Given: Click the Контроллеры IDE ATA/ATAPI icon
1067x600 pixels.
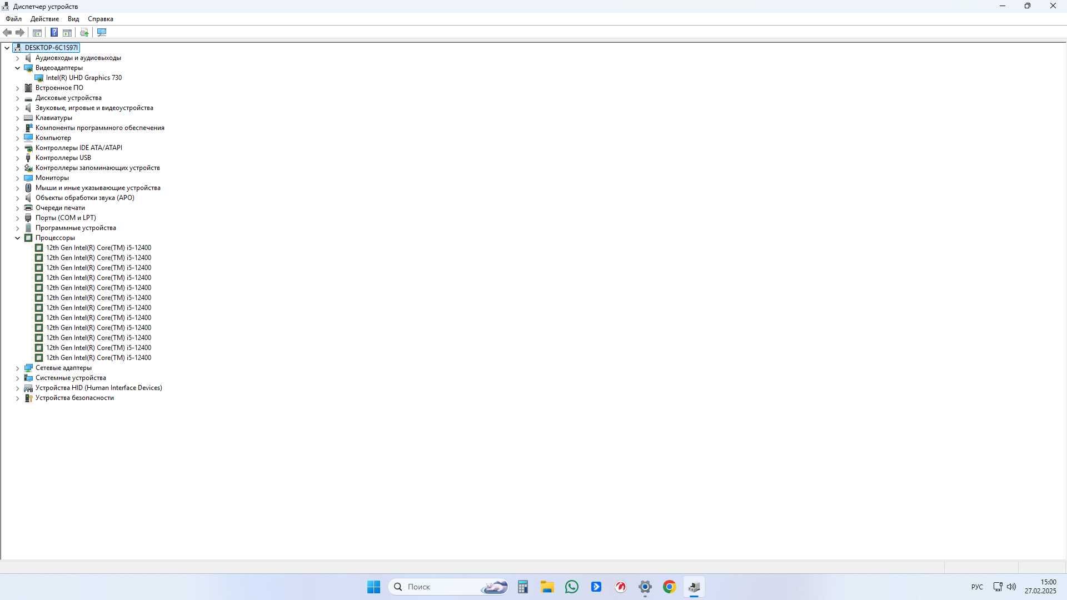Looking at the screenshot, I should point(28,148).
